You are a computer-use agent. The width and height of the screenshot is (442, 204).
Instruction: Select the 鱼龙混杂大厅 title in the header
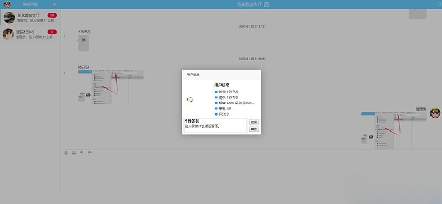[250, 4]
